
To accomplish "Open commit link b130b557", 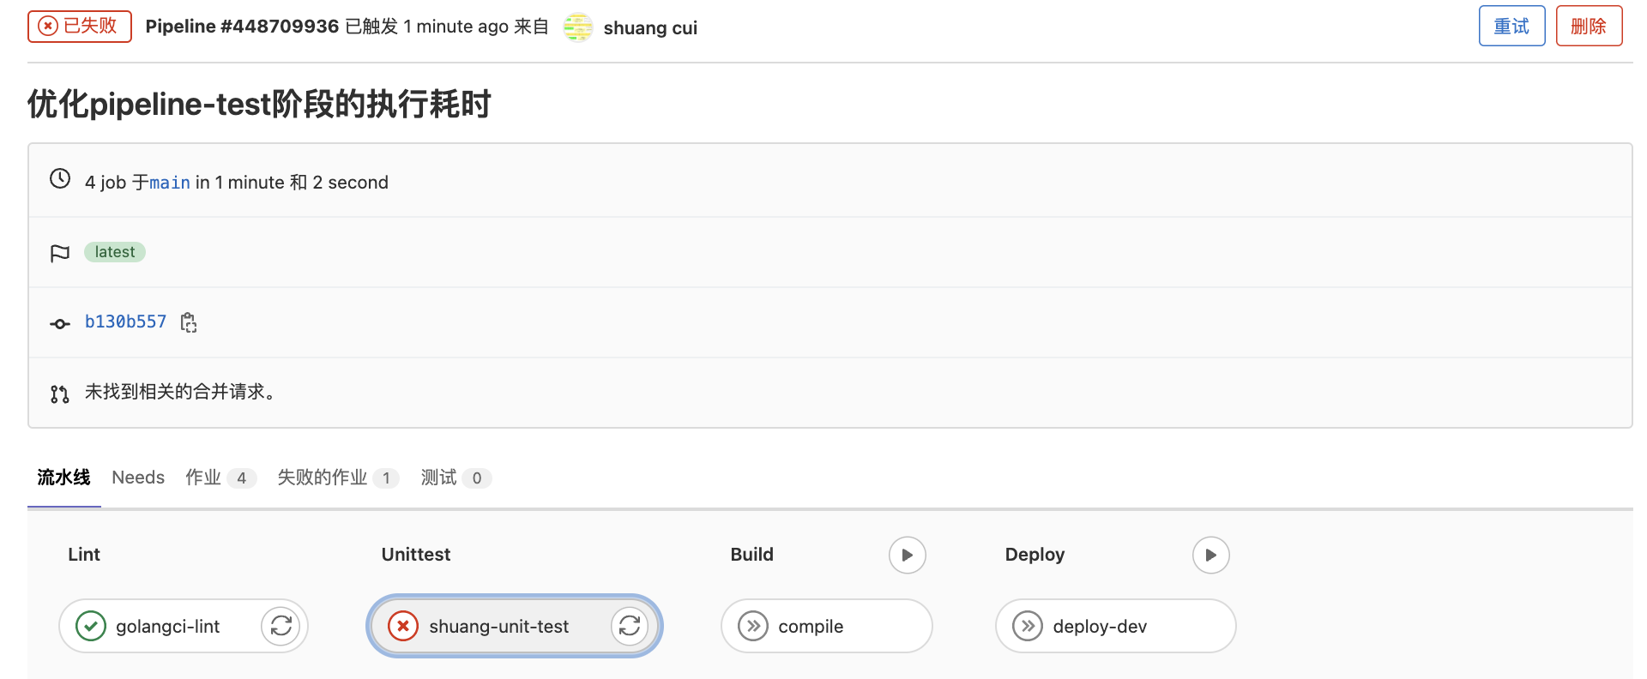I will point(125,321).
